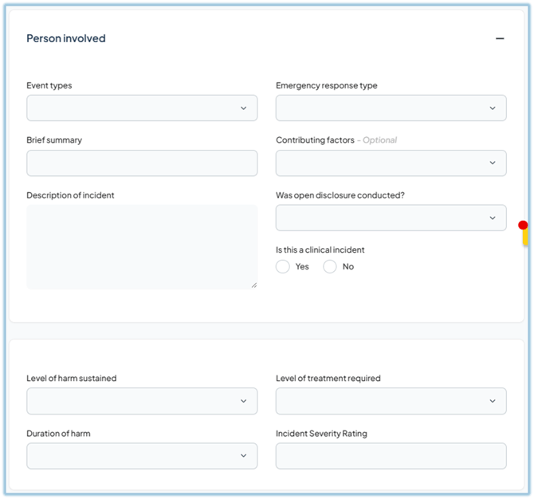Click the Incident Severity Rating field
534x499 pixels.
(x=391, y=456)
